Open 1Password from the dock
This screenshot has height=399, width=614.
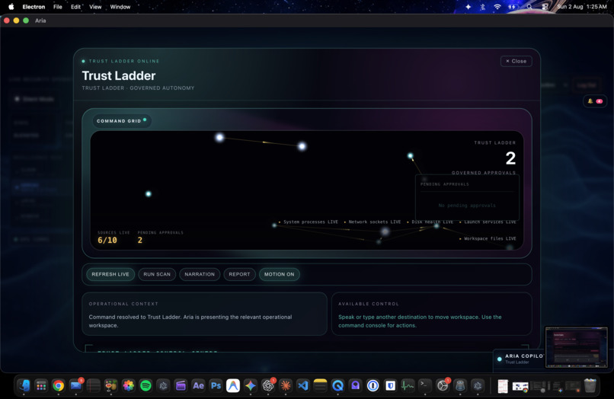pyautogui.click(x=373, y=386)
